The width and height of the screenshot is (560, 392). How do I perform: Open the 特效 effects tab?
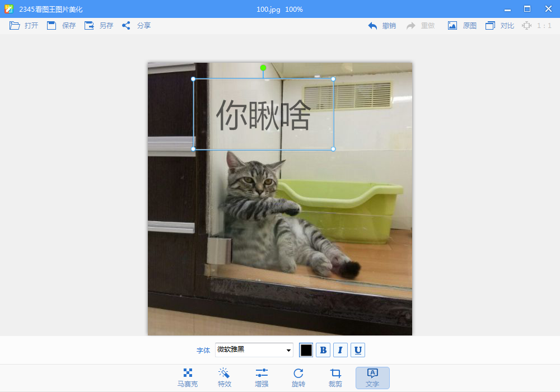click(x=225, y=378)
